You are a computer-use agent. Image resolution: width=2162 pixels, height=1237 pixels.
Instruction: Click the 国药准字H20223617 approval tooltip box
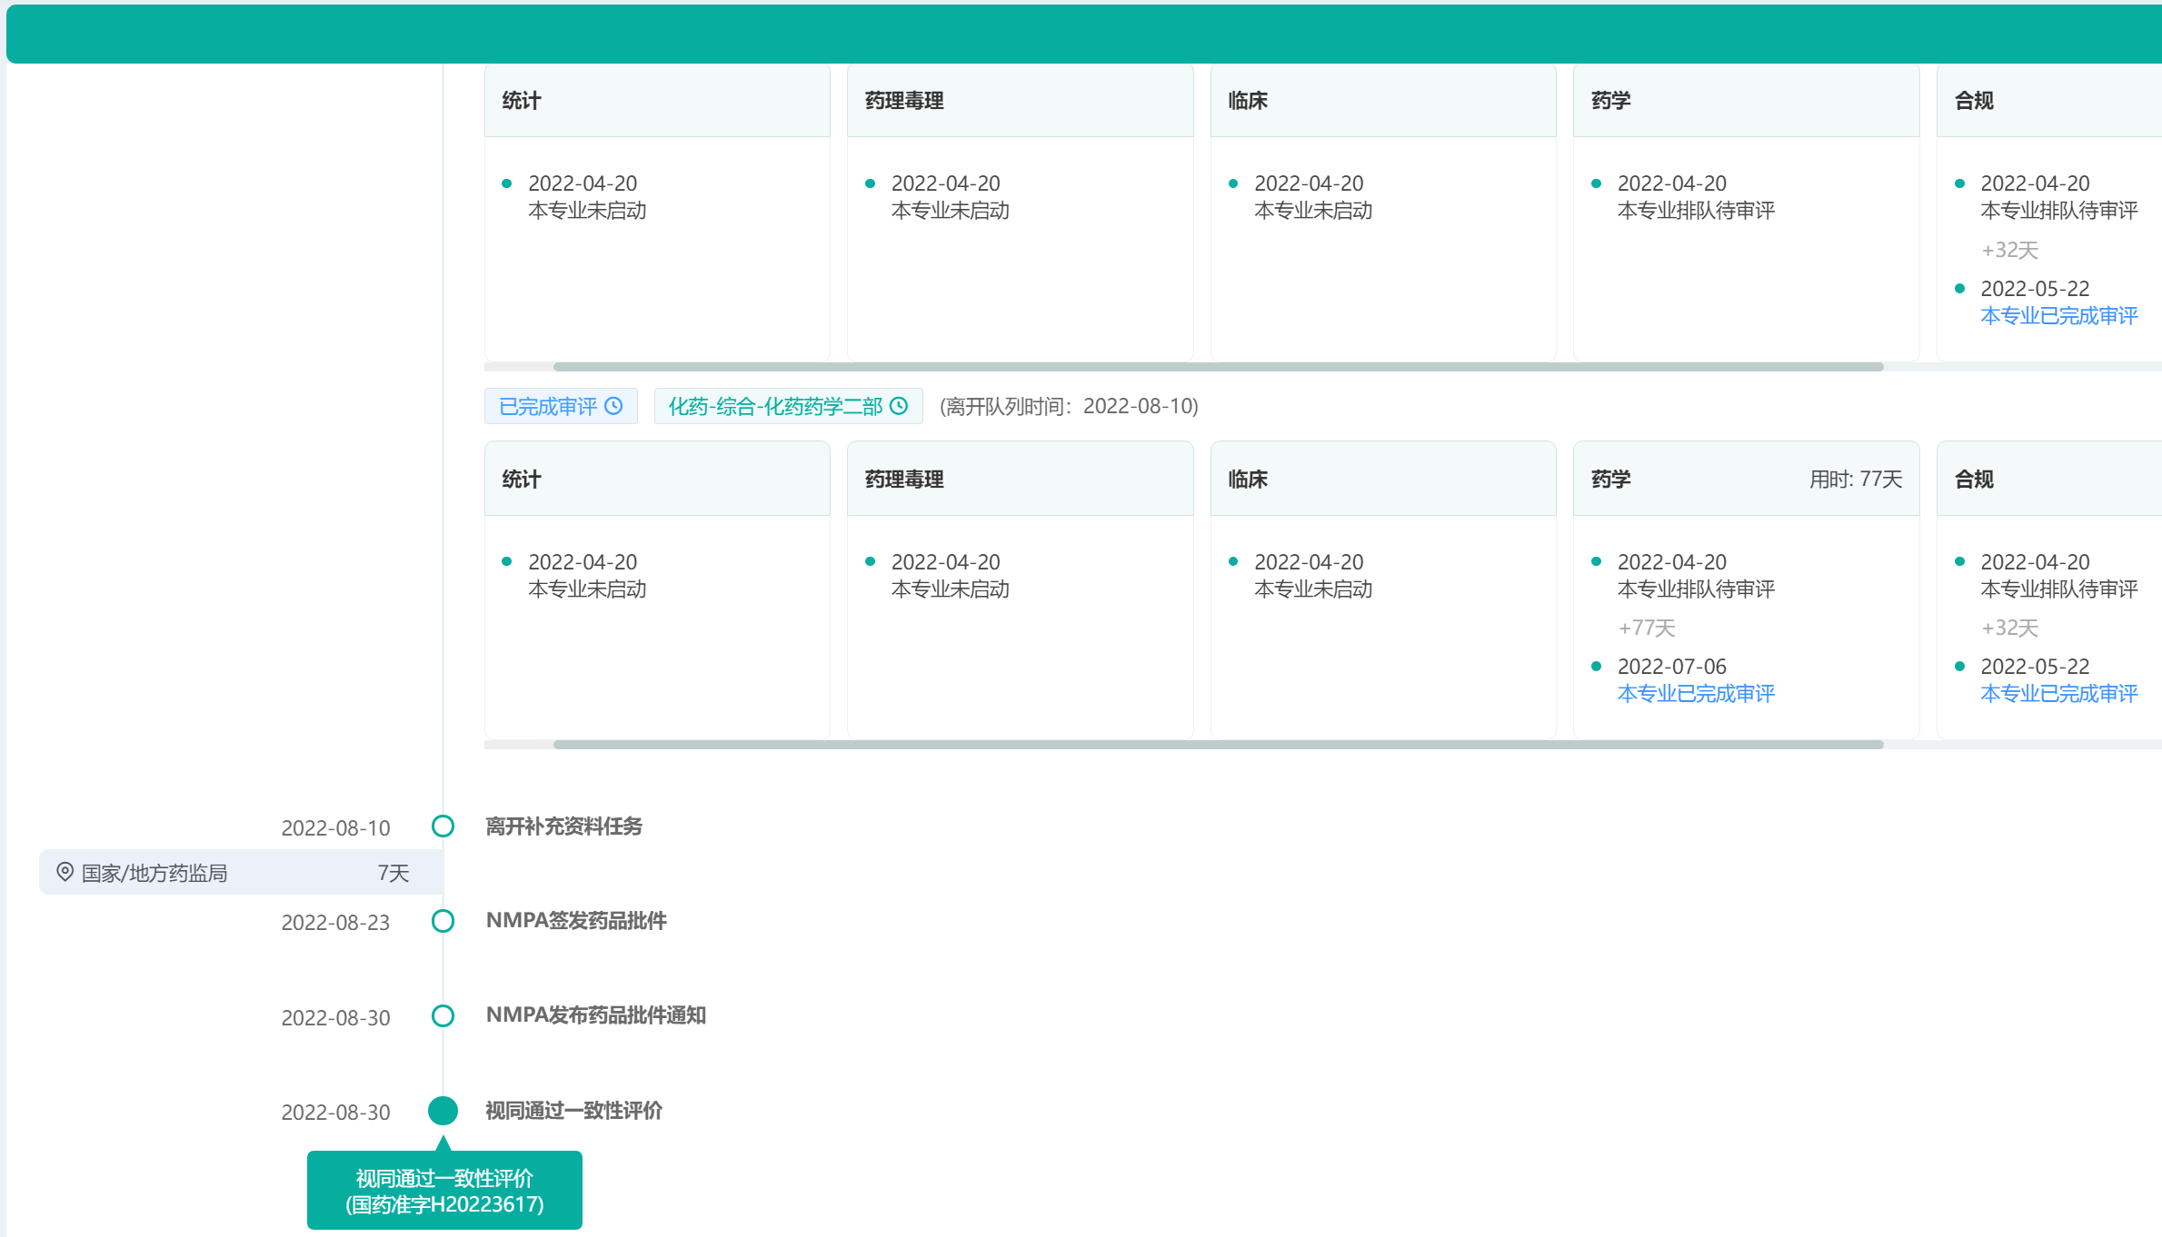(x=444, y=1191)
